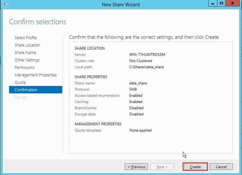Close the wizard with the red X
The width and height of the screenshot is (242, 175).
coord(233,3)
